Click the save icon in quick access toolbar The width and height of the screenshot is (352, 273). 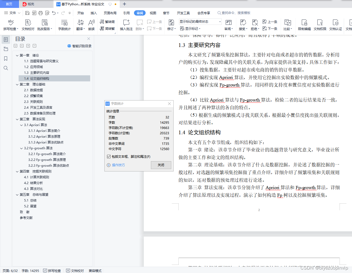coord(27,13)
